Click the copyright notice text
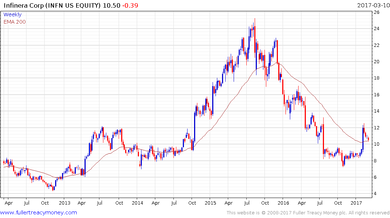This screenshot has width=390, height=218. point(308,213)
